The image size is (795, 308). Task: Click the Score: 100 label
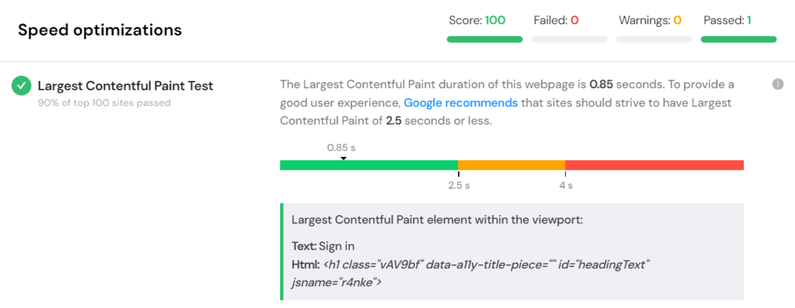477,21
